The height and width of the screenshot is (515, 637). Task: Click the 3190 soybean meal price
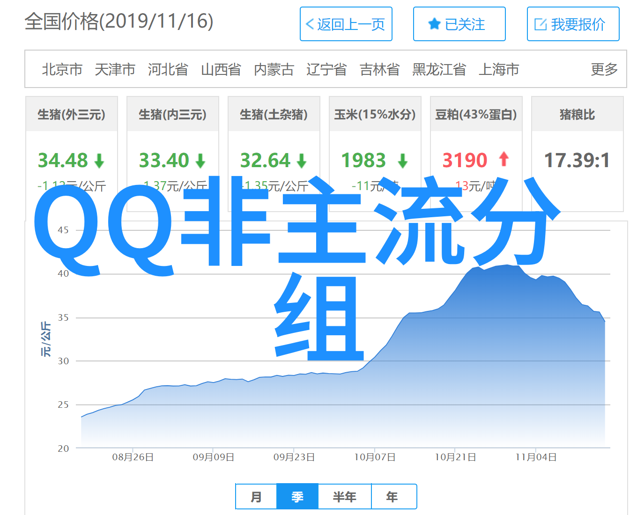tap(465, 161)
